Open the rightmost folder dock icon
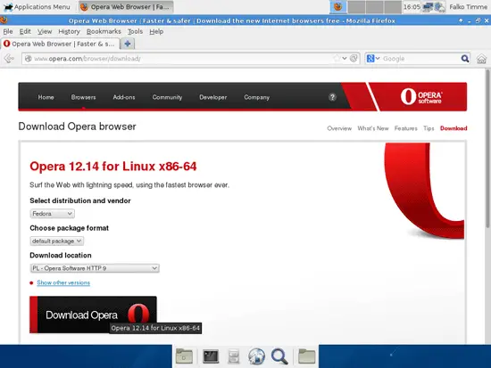The height and width of the screenshot is (368, 491). [x=306, y=356]
